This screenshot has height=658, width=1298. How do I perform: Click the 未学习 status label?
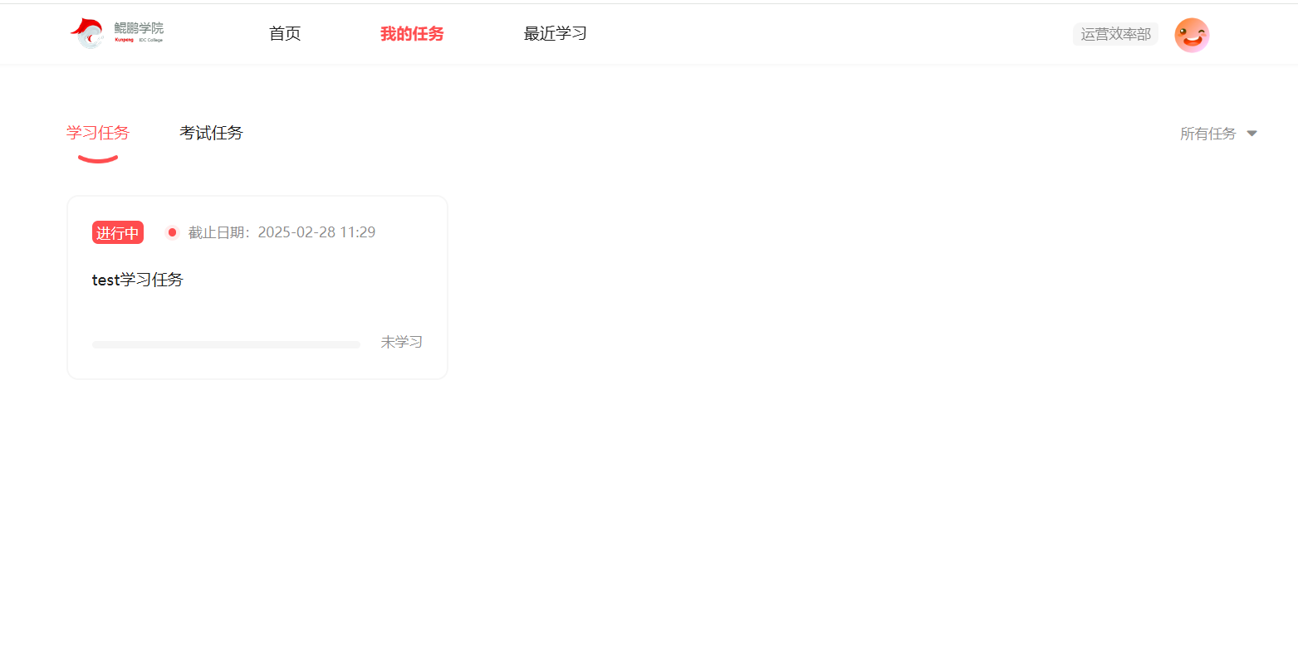(x=402, y=342)
